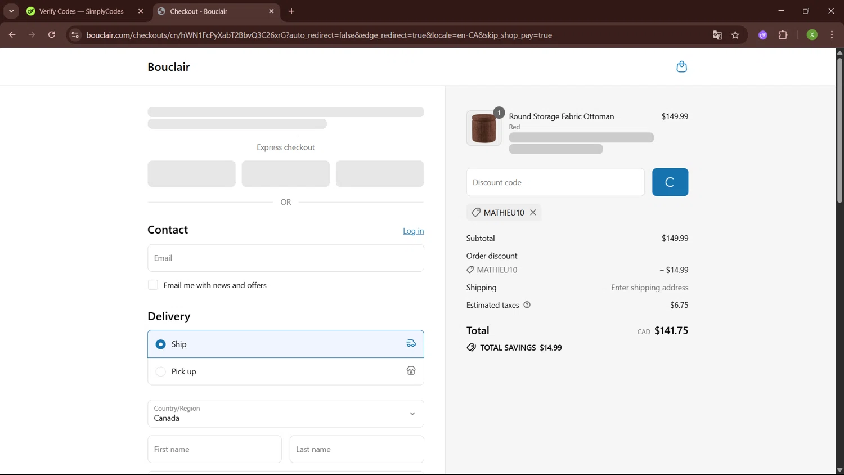Click the estimated taxes help icon
Screen dimensions: 844x475
(x=527, y=305)
